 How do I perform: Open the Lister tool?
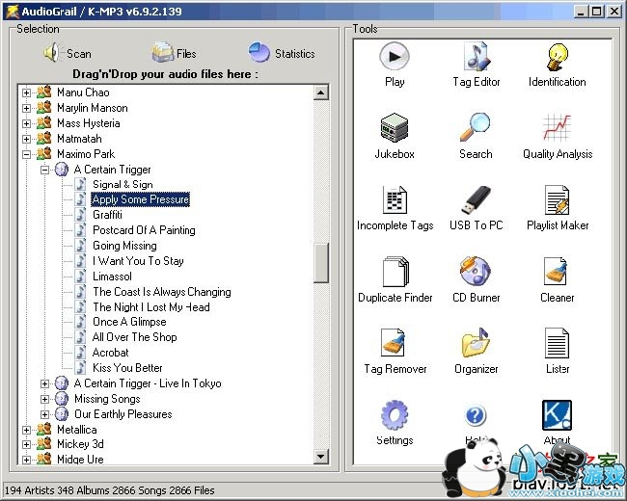(x=557, y=351)
